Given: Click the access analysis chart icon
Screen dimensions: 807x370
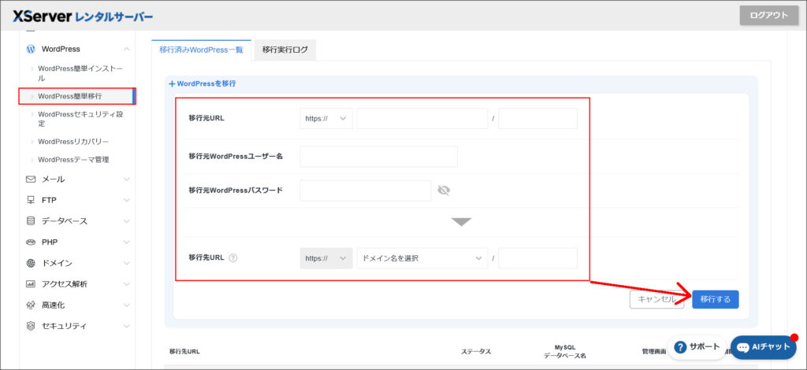Looking at the screenshot, I should (x=31, y=284).
